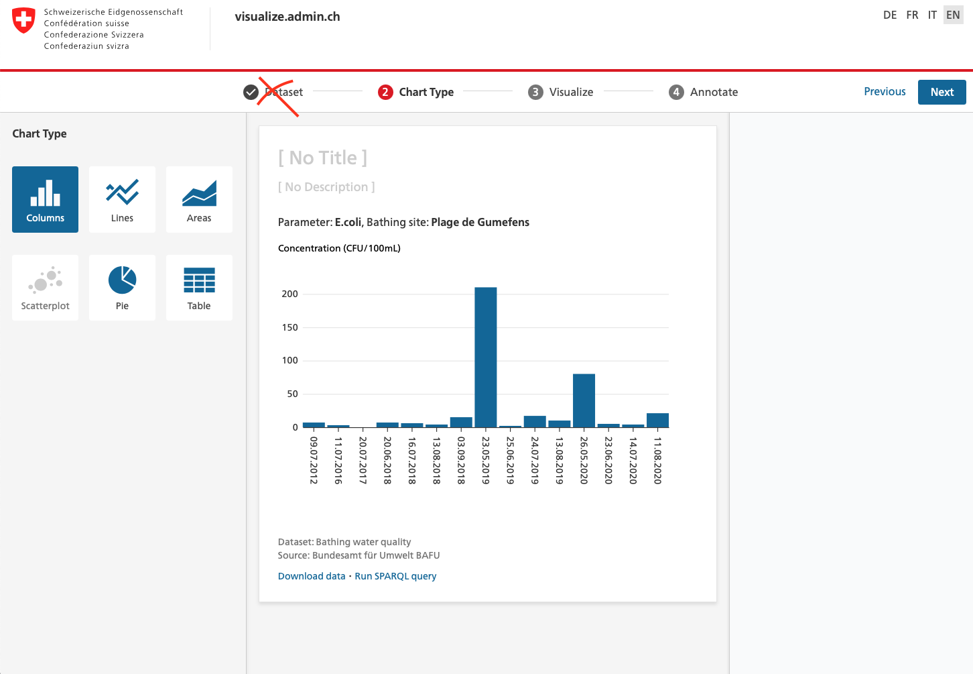Select the EN language option

point(953,15)
